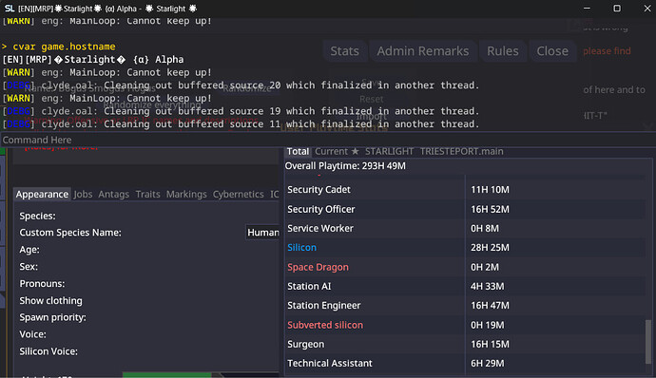Click the Station AI row
Image resolution: width=656 pixels, height=378 pixels.
click(x=465, y=287)
